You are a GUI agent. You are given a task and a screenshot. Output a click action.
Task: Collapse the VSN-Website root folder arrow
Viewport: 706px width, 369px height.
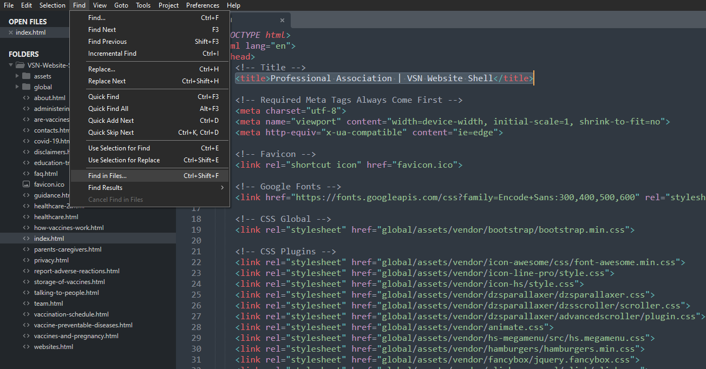pyautogui.click(x=11, y=65)
